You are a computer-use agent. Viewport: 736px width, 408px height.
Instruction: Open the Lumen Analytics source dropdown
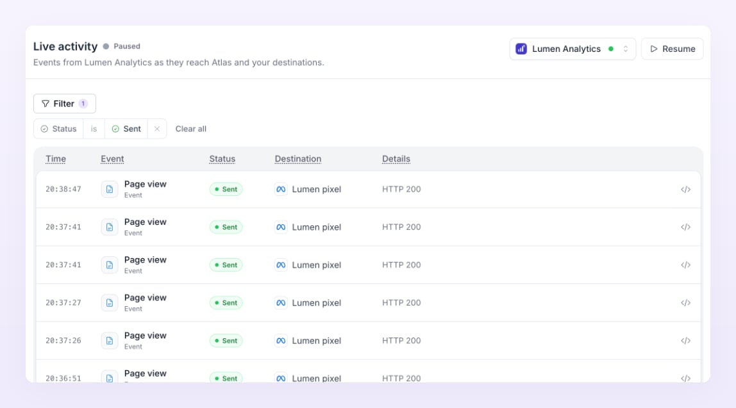tap(572, 49)
